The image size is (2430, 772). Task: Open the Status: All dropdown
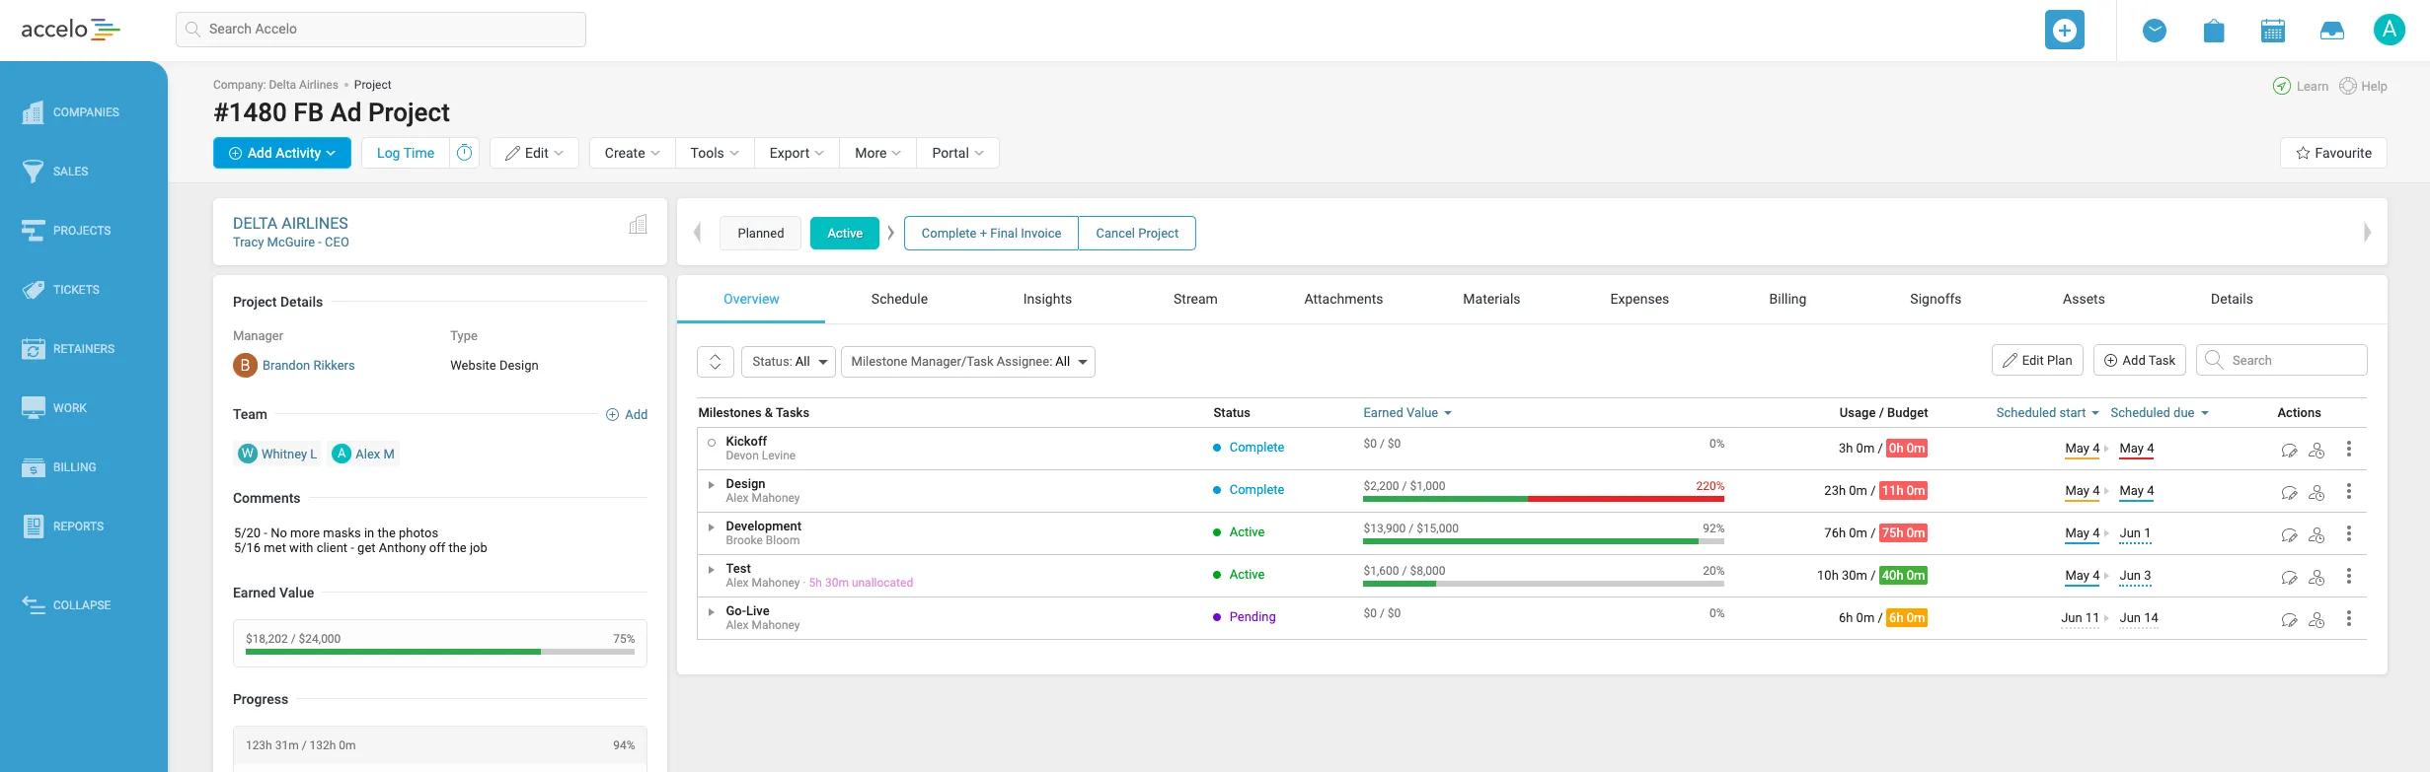[789, 362]
